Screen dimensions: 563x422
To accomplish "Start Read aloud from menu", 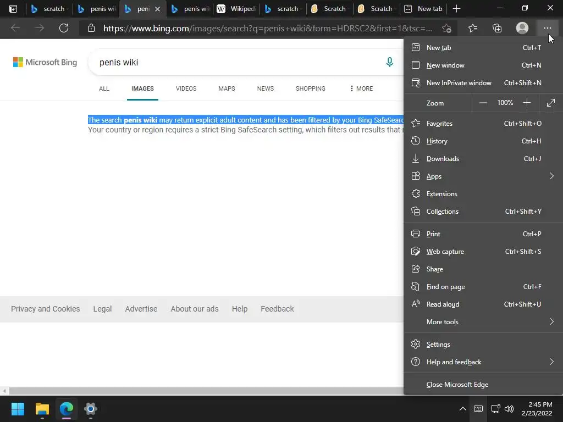I will [483, 304].
